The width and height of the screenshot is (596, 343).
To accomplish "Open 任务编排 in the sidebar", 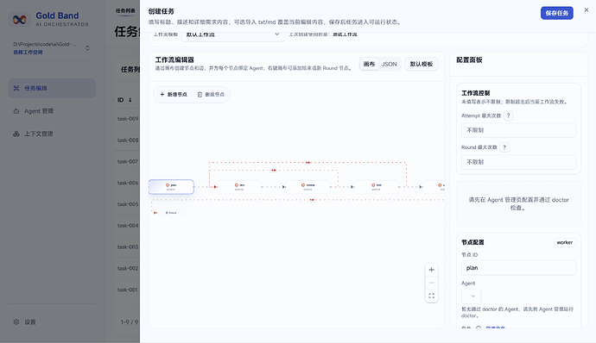I will tap(52, 88).
